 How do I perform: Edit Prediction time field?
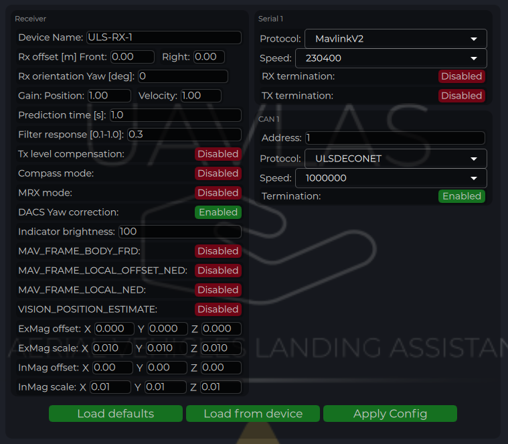point(175,115)
